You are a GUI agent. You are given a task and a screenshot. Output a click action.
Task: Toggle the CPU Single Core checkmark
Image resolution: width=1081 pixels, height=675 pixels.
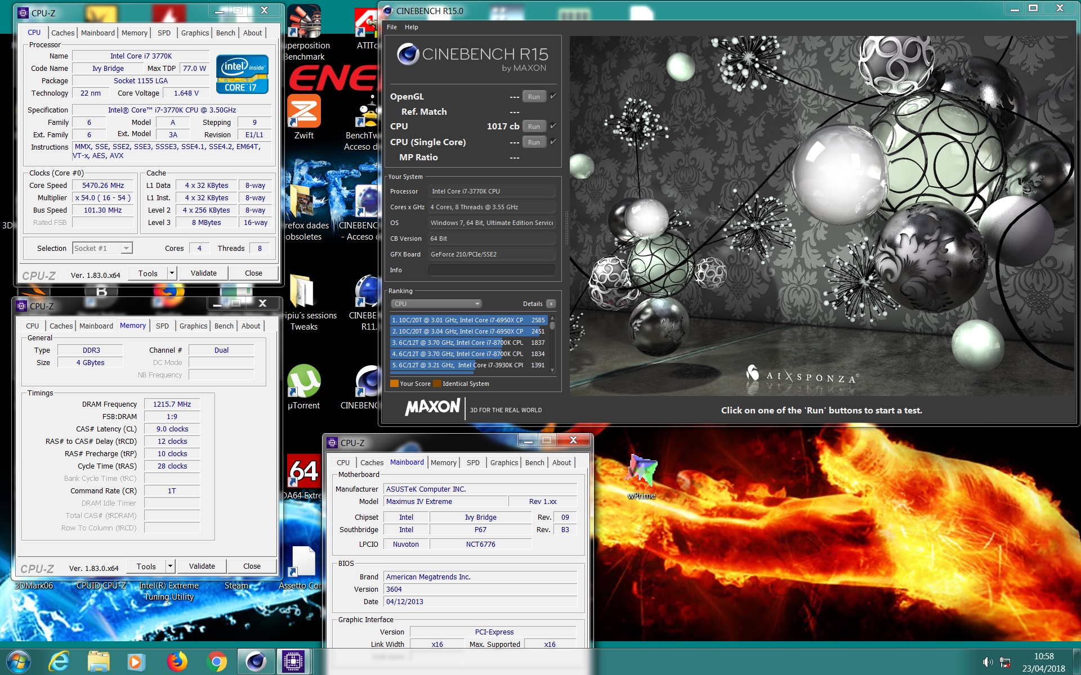[x=553, y=142]
